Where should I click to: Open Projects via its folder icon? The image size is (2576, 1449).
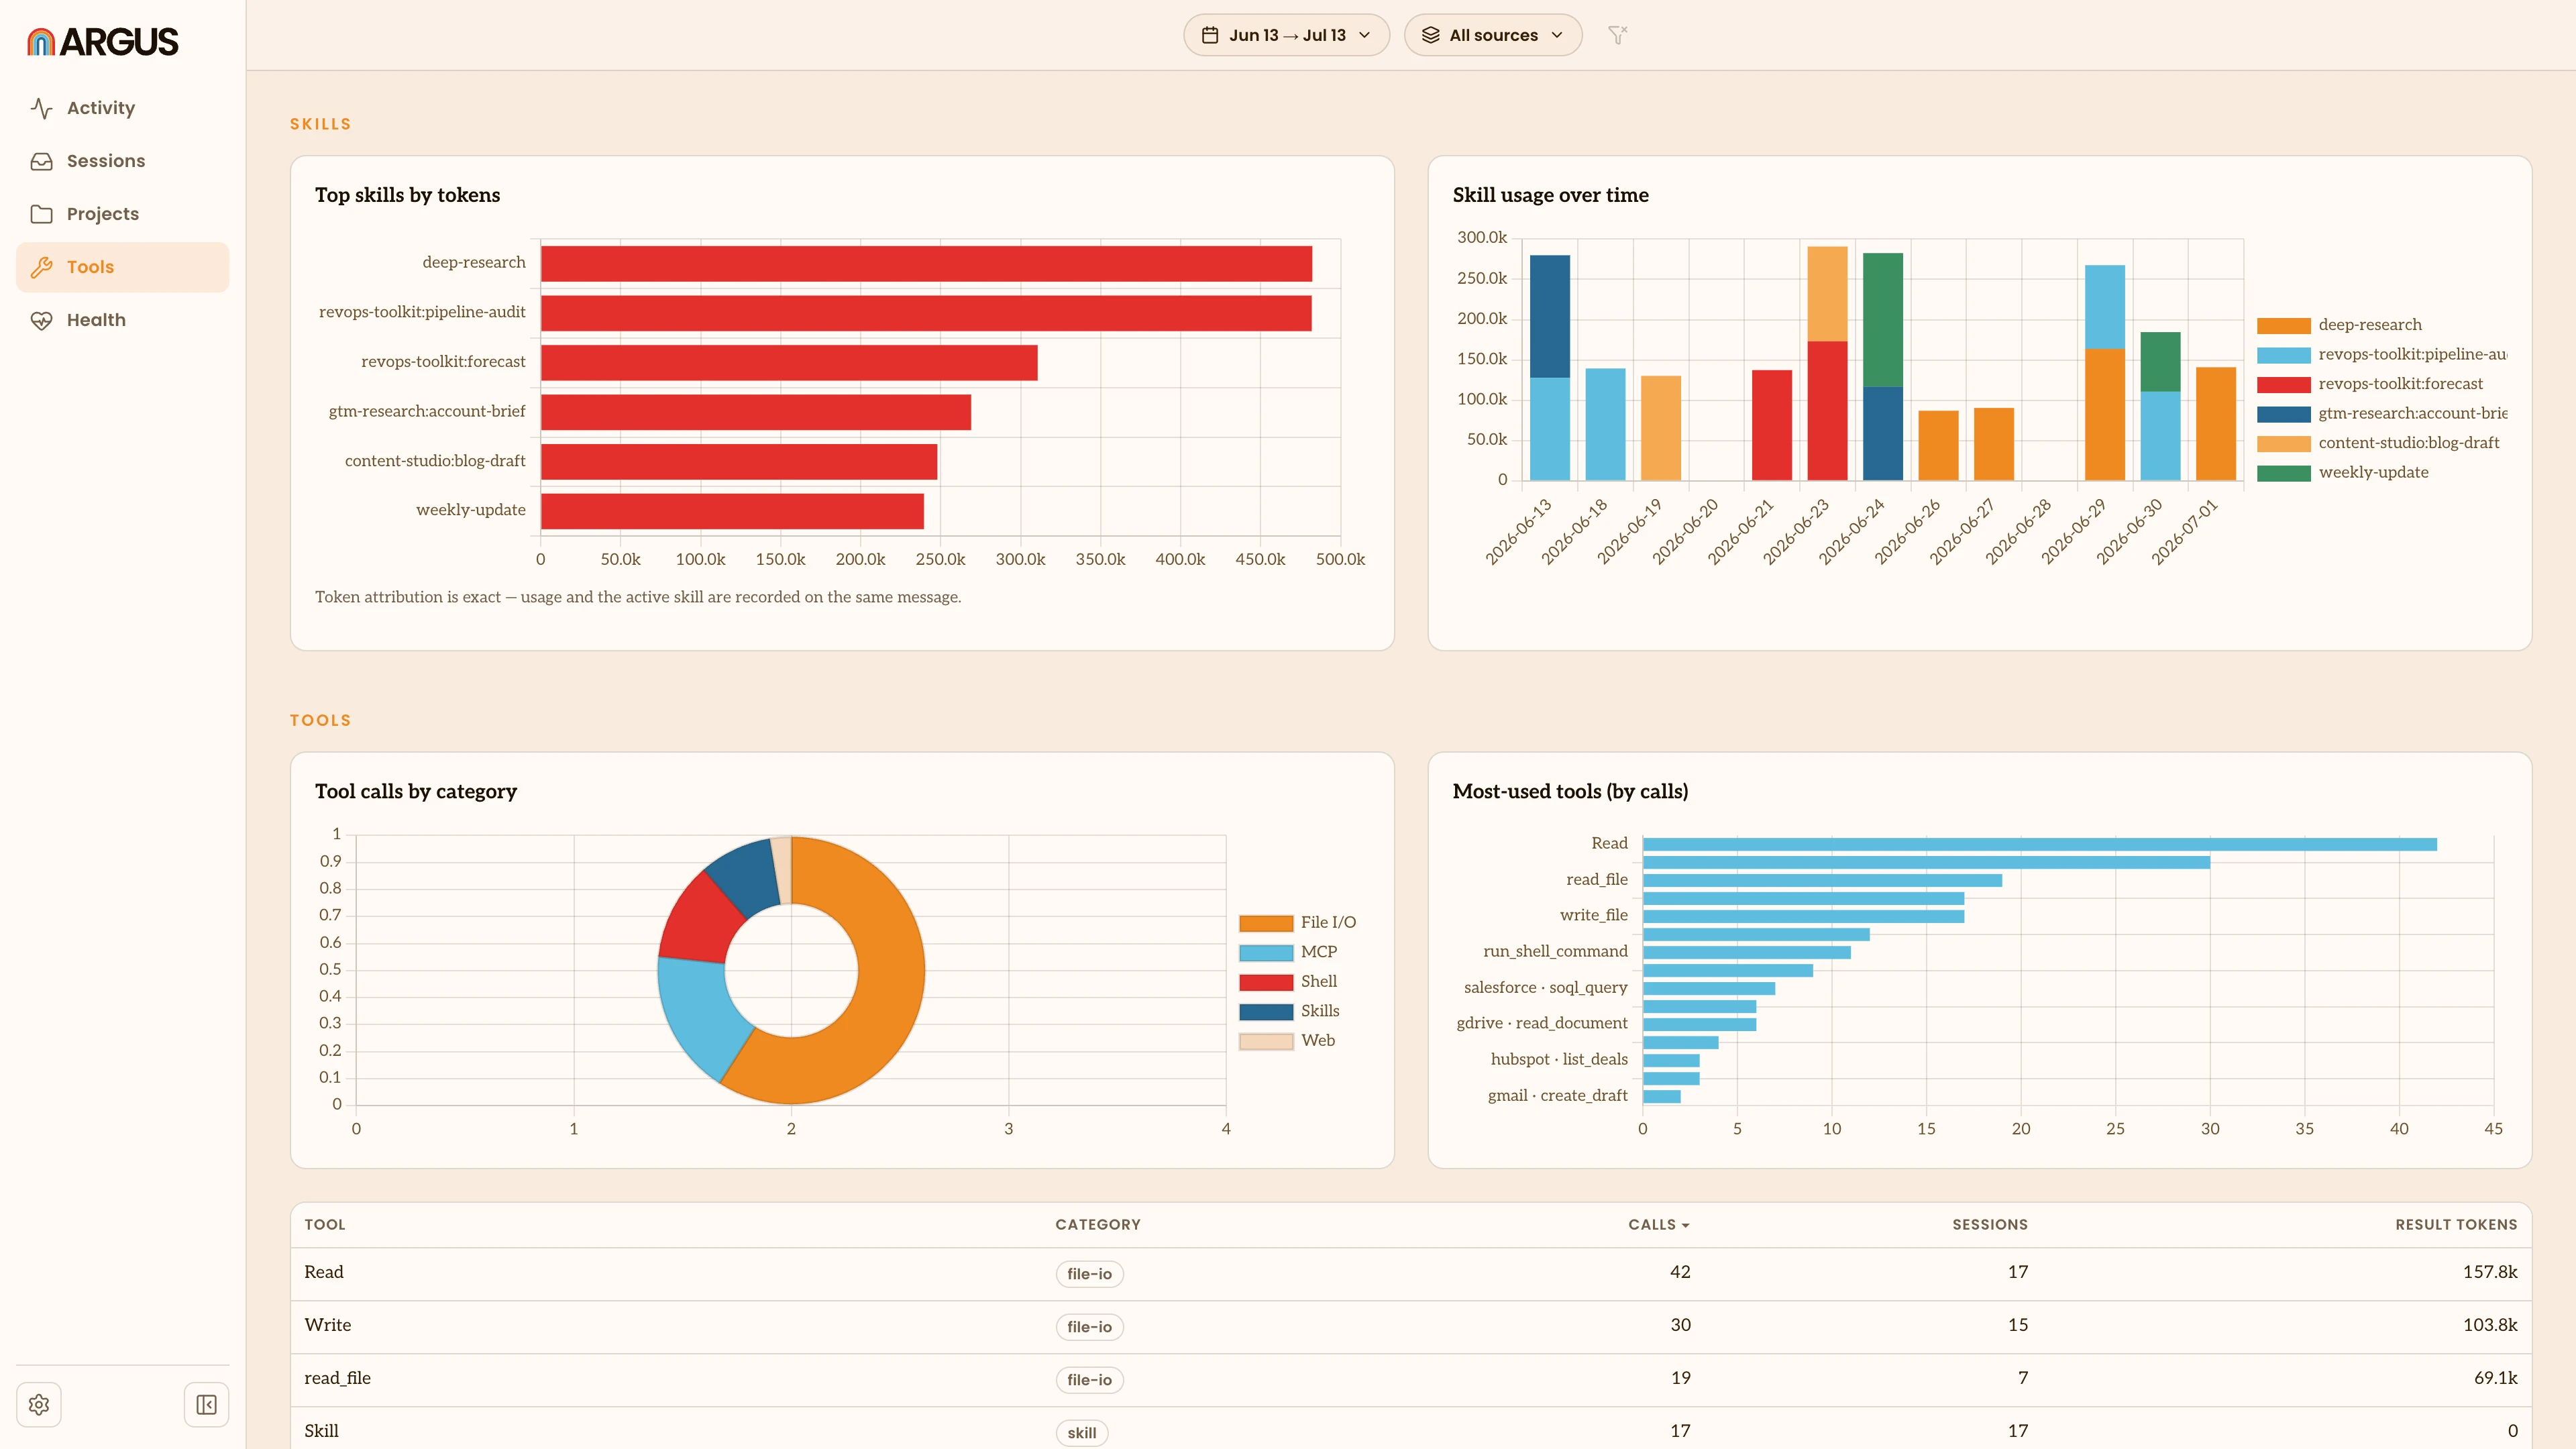(41, 214)
